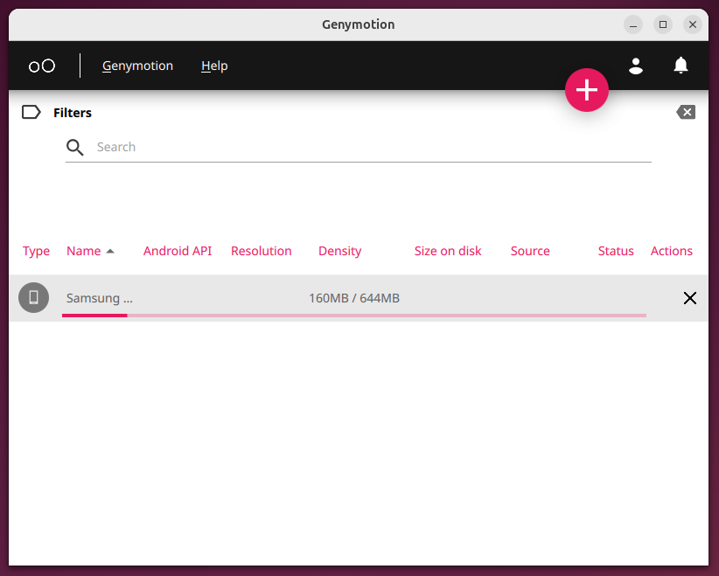The width and height of the screenshot is (719, 576).
Task: Open the notifications bell
Action: [x=681, y=66]
